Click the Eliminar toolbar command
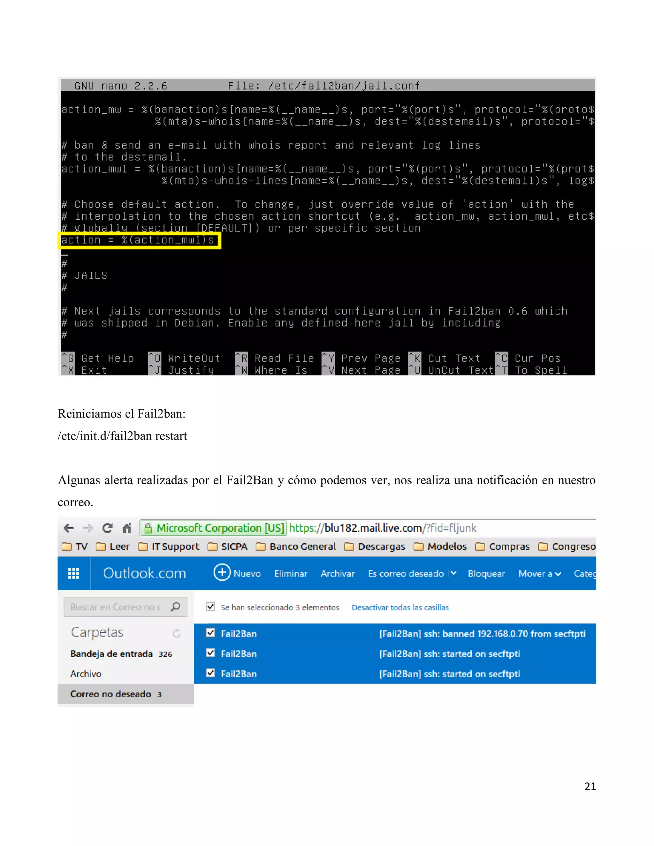The width and height of the screenshot is (654, 846). (291, 574)
